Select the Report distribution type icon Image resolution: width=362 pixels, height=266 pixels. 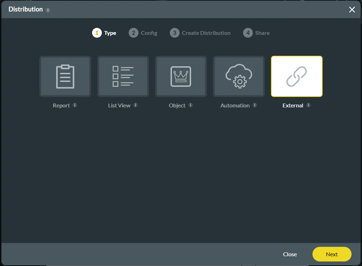click(x=65, y=76)
